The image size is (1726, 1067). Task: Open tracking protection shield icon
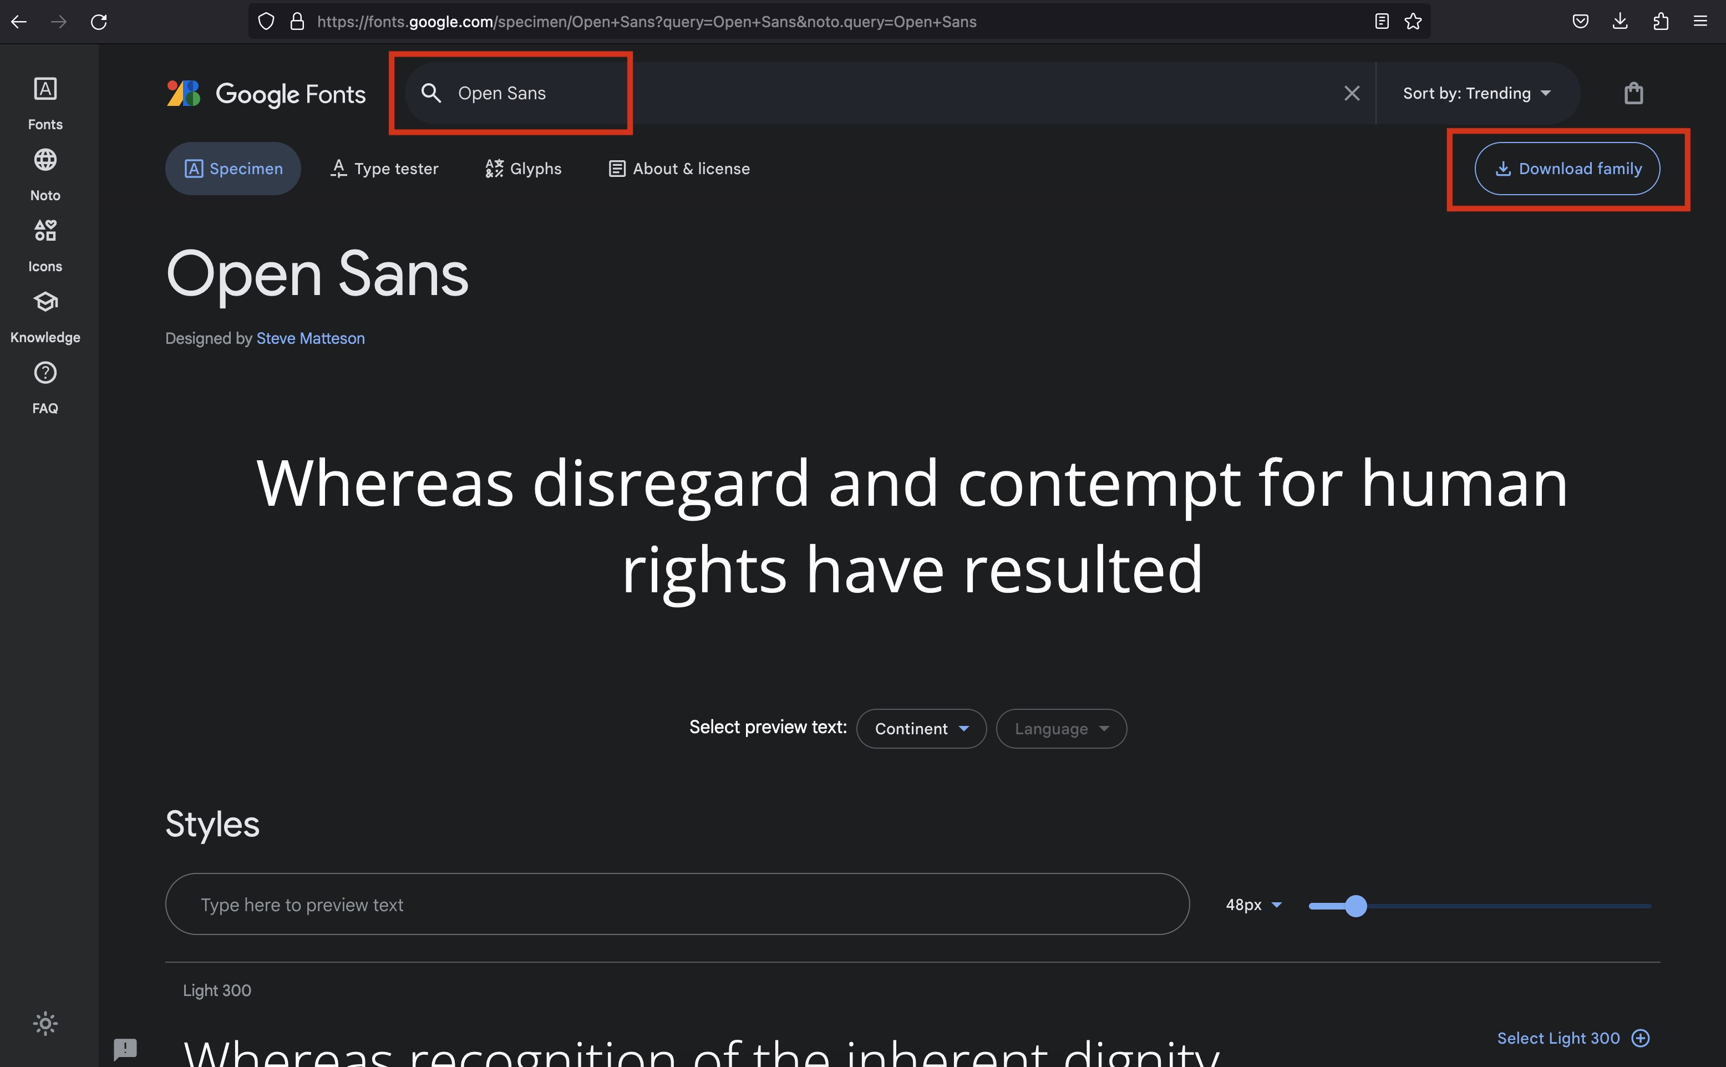click(x=266, y=22)
